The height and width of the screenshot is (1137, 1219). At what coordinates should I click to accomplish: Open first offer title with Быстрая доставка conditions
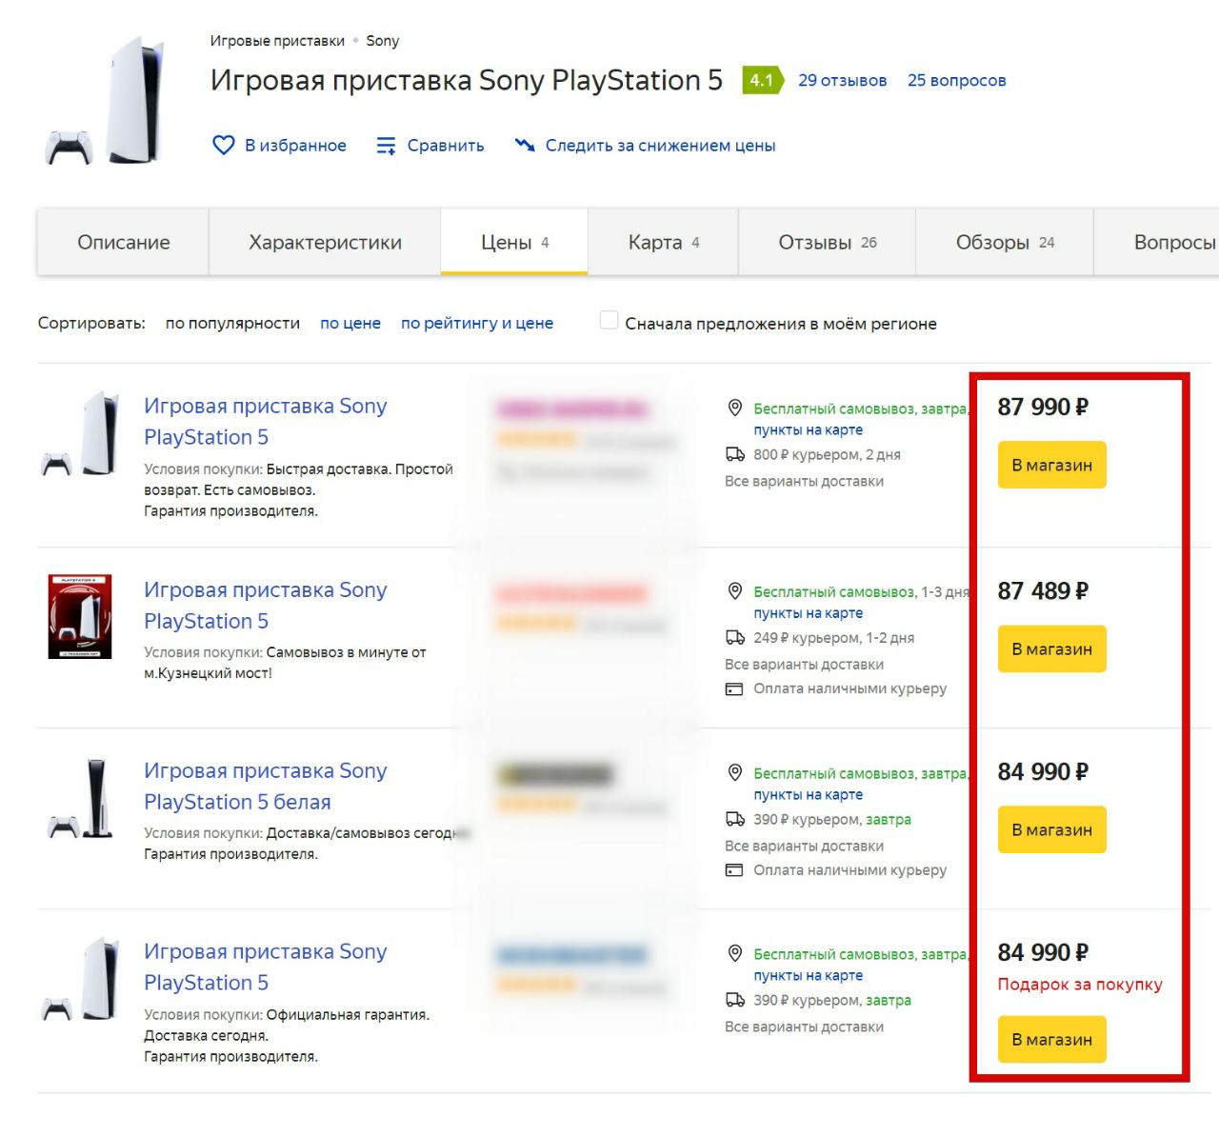(265, 422)
